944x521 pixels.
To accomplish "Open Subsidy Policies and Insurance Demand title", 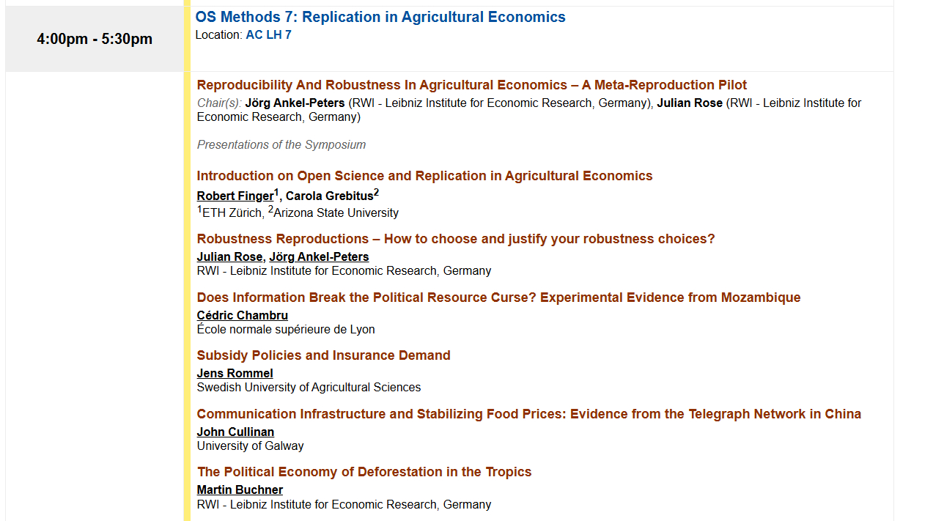I will click(x=323, y=355).
